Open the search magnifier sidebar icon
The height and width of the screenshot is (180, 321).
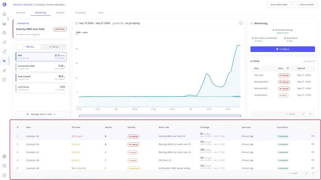[4, 33]
